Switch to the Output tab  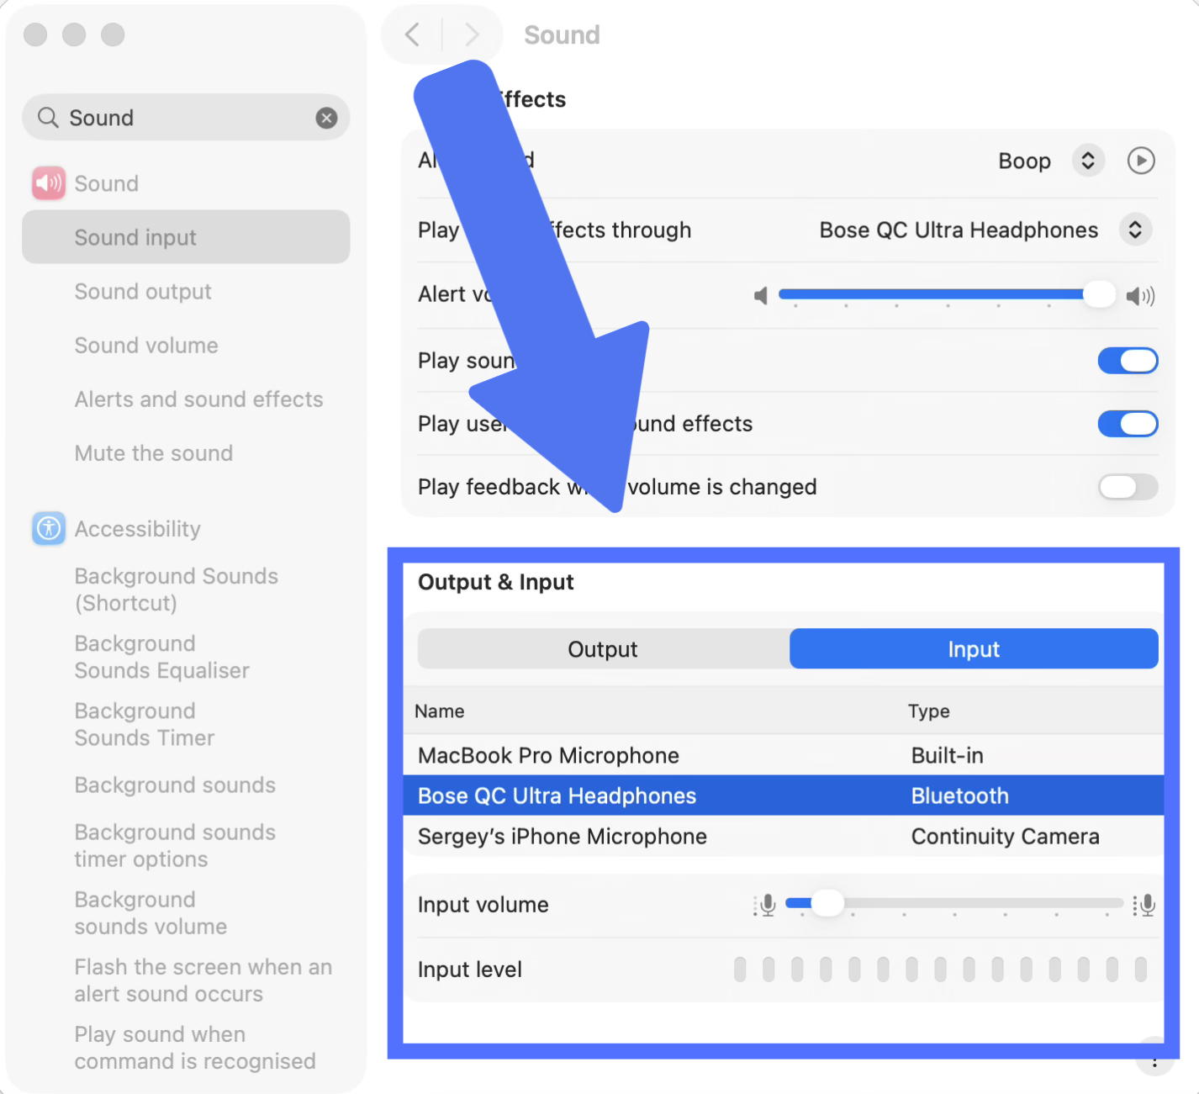point(603,649)
